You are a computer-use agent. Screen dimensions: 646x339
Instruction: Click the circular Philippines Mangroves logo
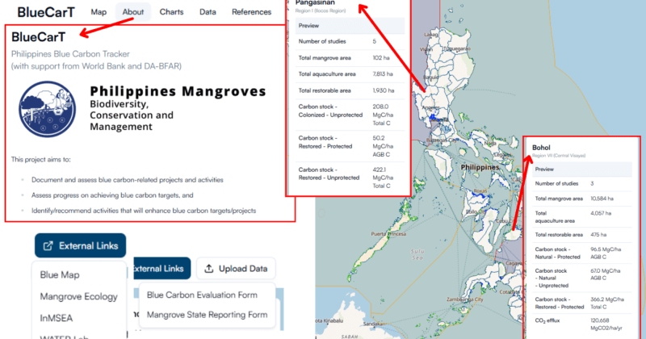pos(47,107)
